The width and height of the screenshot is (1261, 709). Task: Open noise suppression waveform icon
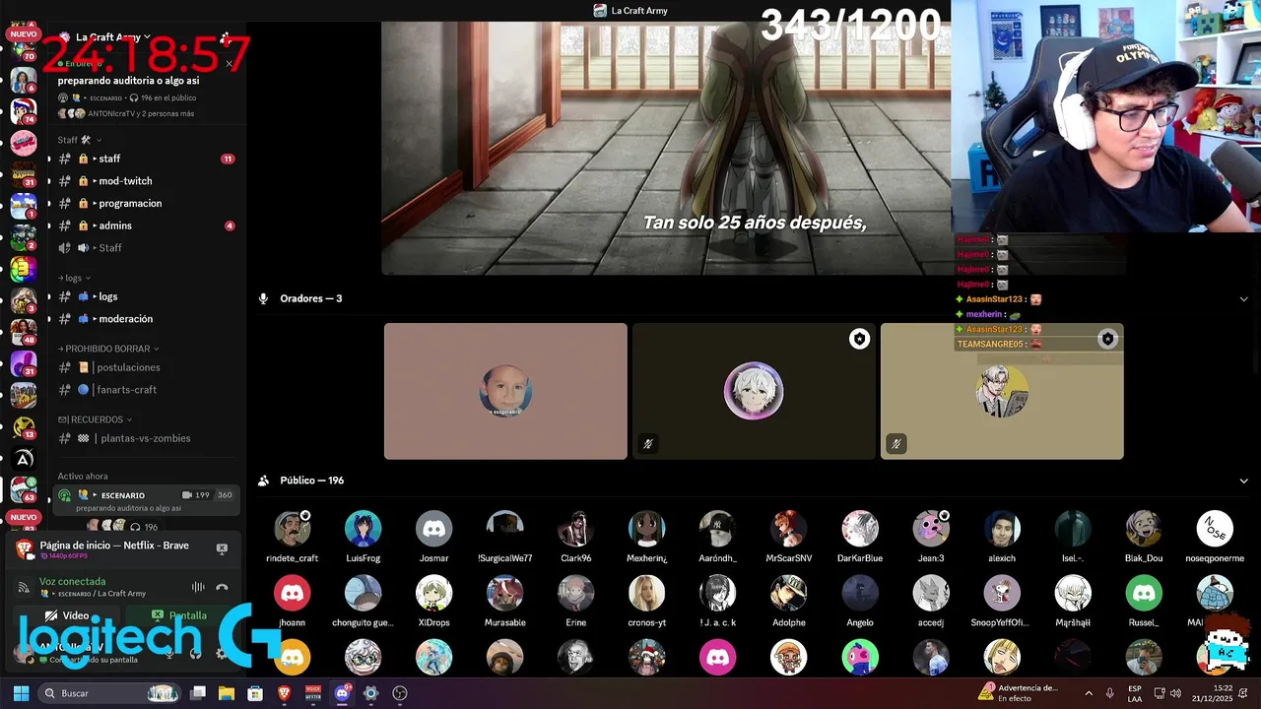[x=198, y=587]
